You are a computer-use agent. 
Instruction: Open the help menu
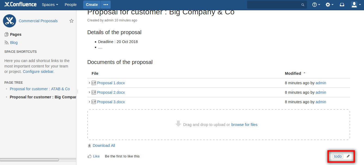(316, 5)
